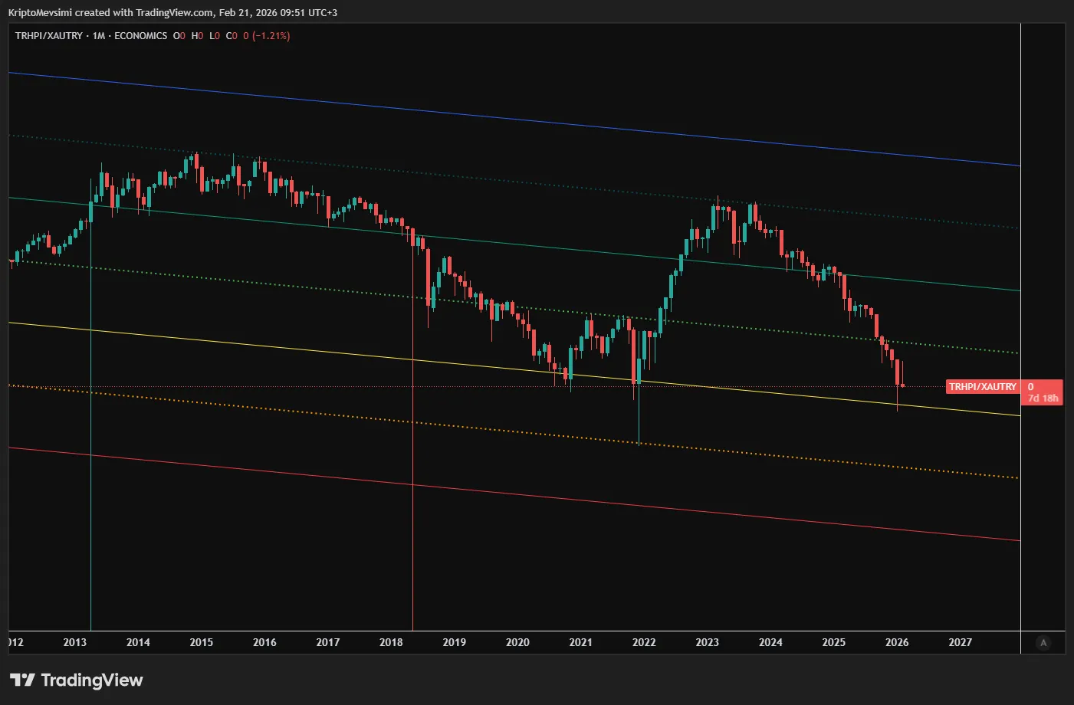1074x705 pixels.
Task: Click the 1M interval label in legend
Action: [98, 35]
